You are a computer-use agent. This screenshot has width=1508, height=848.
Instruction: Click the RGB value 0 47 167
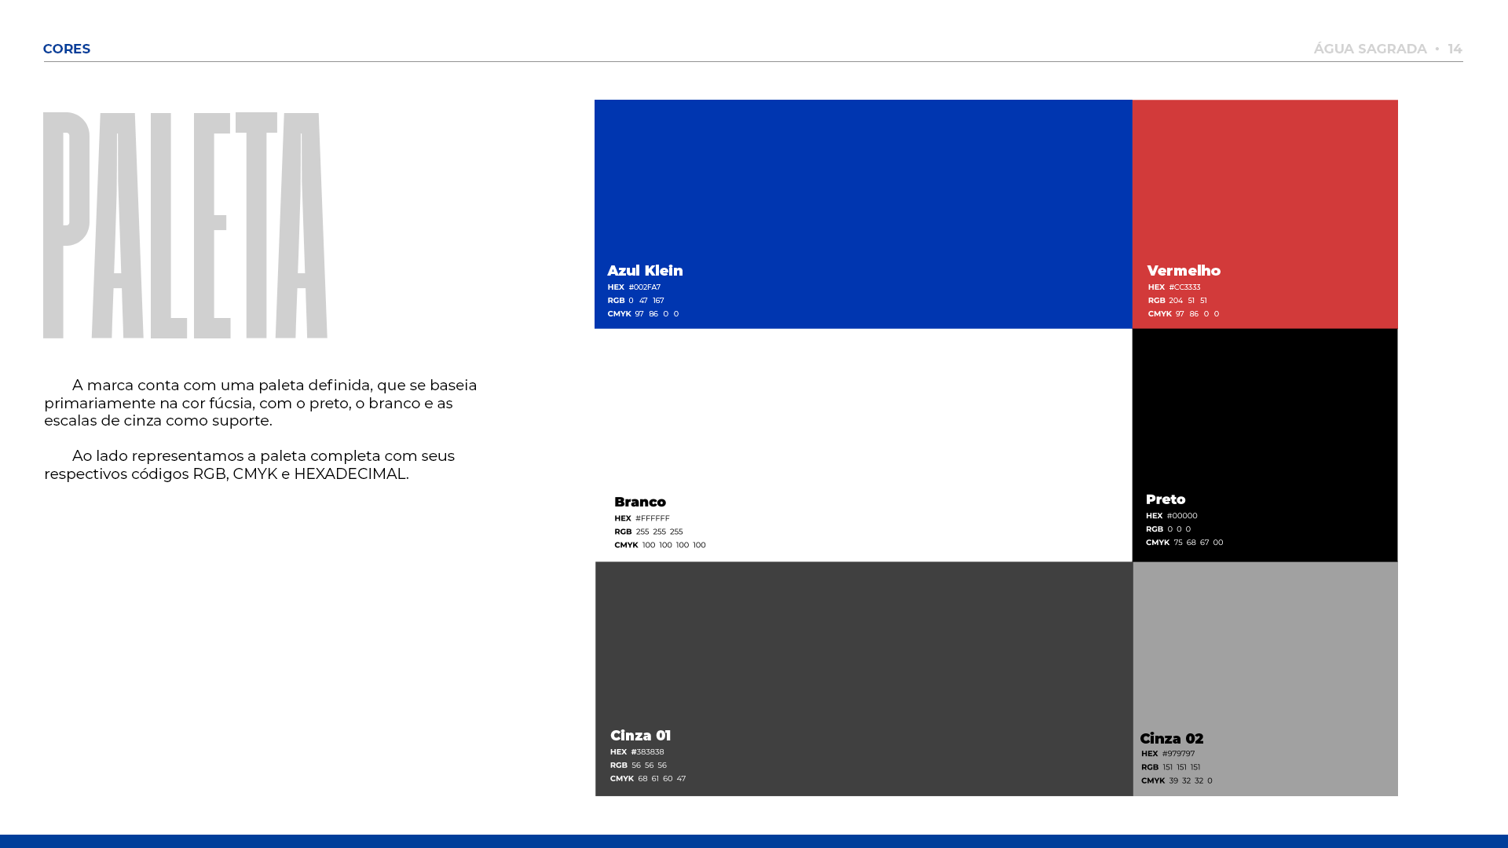[646, 301]
